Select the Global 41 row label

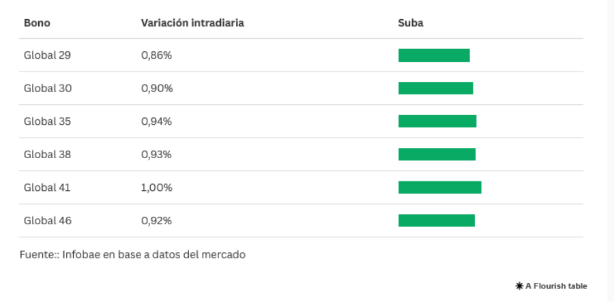(x=47, y=187)
